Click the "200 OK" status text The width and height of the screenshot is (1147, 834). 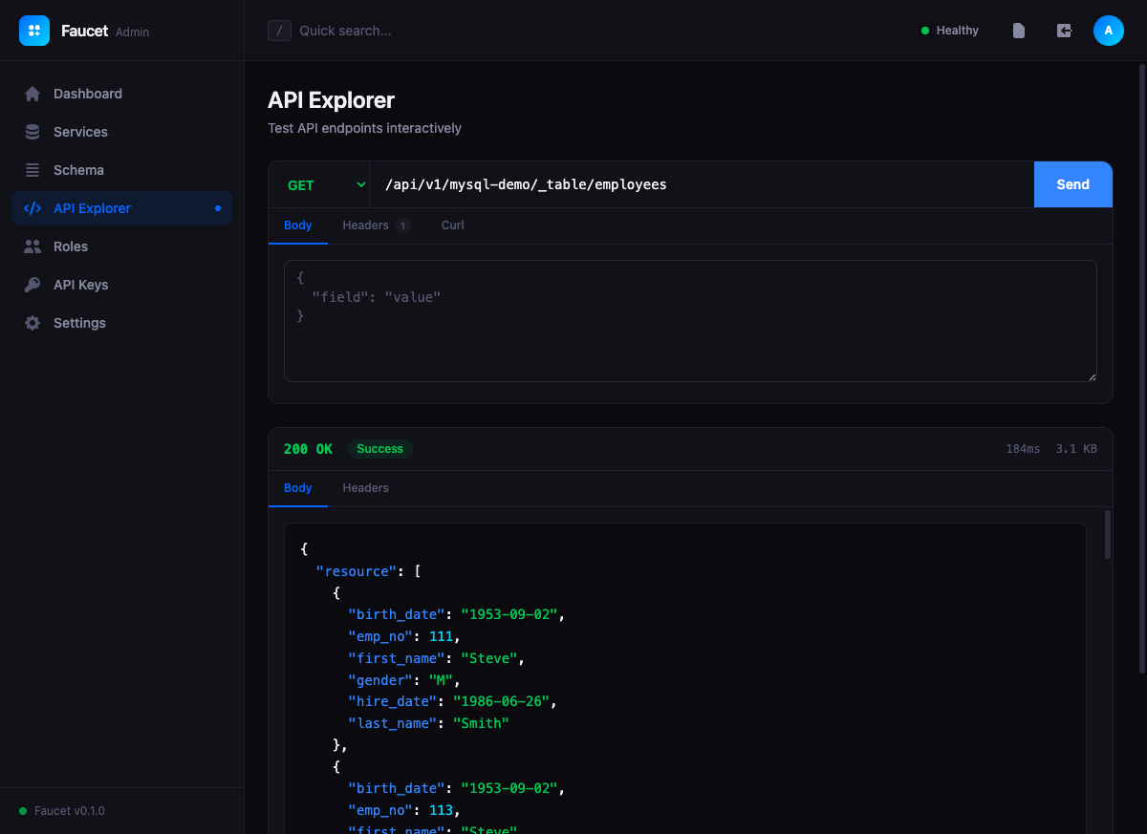point(308,449)
